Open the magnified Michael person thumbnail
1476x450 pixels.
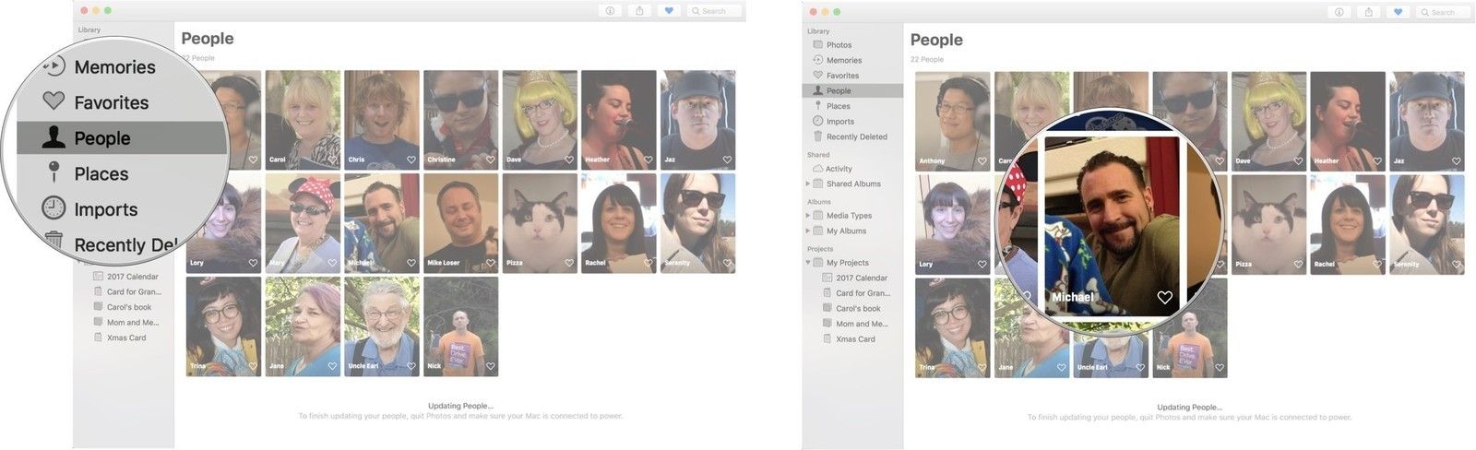click(x=1112, y=226)
